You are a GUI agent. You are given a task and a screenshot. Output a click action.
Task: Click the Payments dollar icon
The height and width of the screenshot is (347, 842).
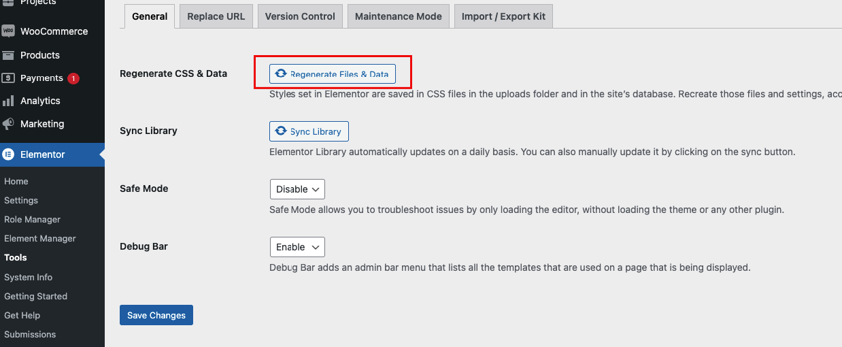[x=8, y=78]
